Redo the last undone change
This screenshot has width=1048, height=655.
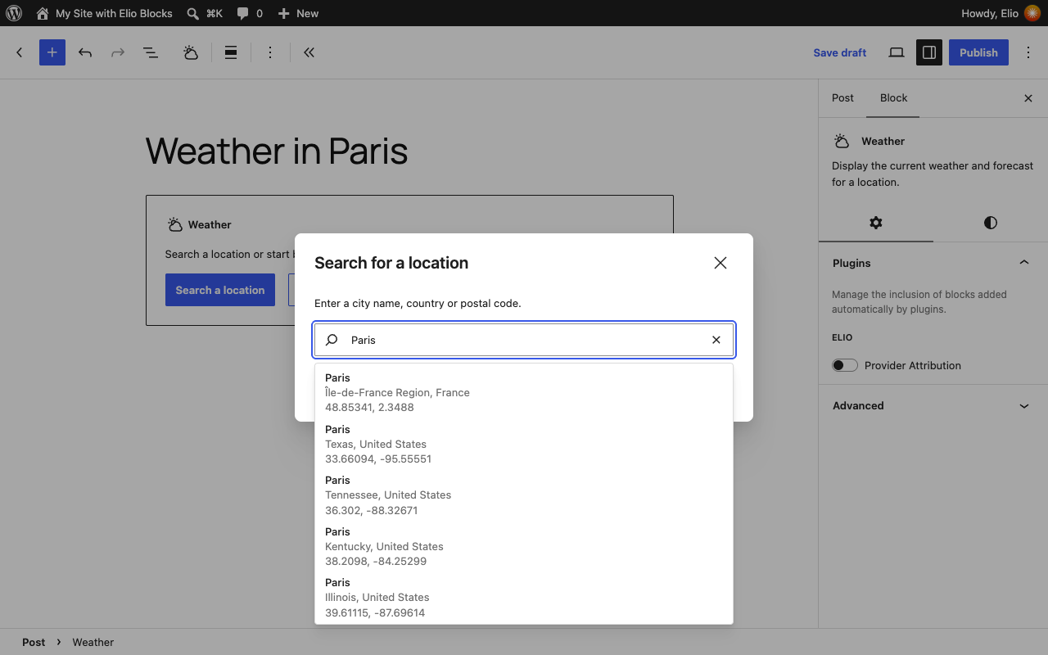click(x=118, y=52)
